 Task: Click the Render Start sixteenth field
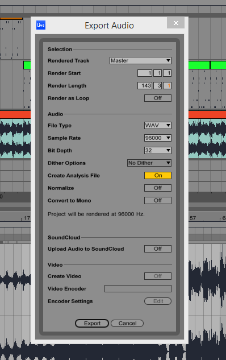[x=168, y=73]
